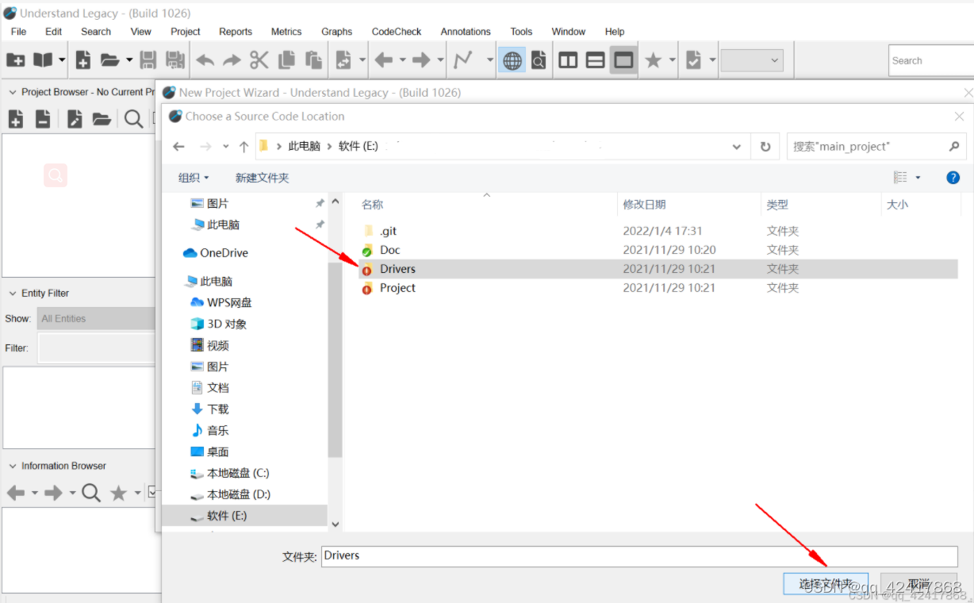Click the Project Browser search magnifier icon

(133, 119)
